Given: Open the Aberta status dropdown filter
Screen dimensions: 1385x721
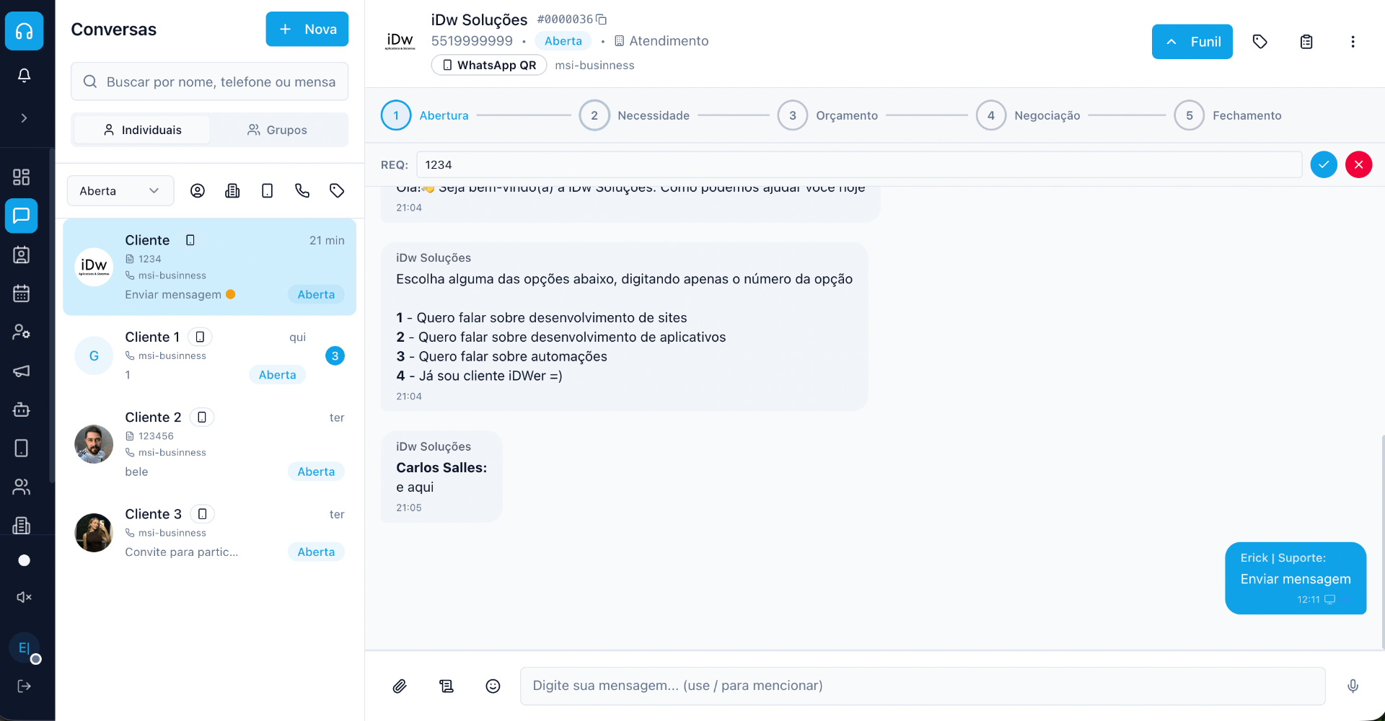Looking at the screenshot, I should [120, 190].
